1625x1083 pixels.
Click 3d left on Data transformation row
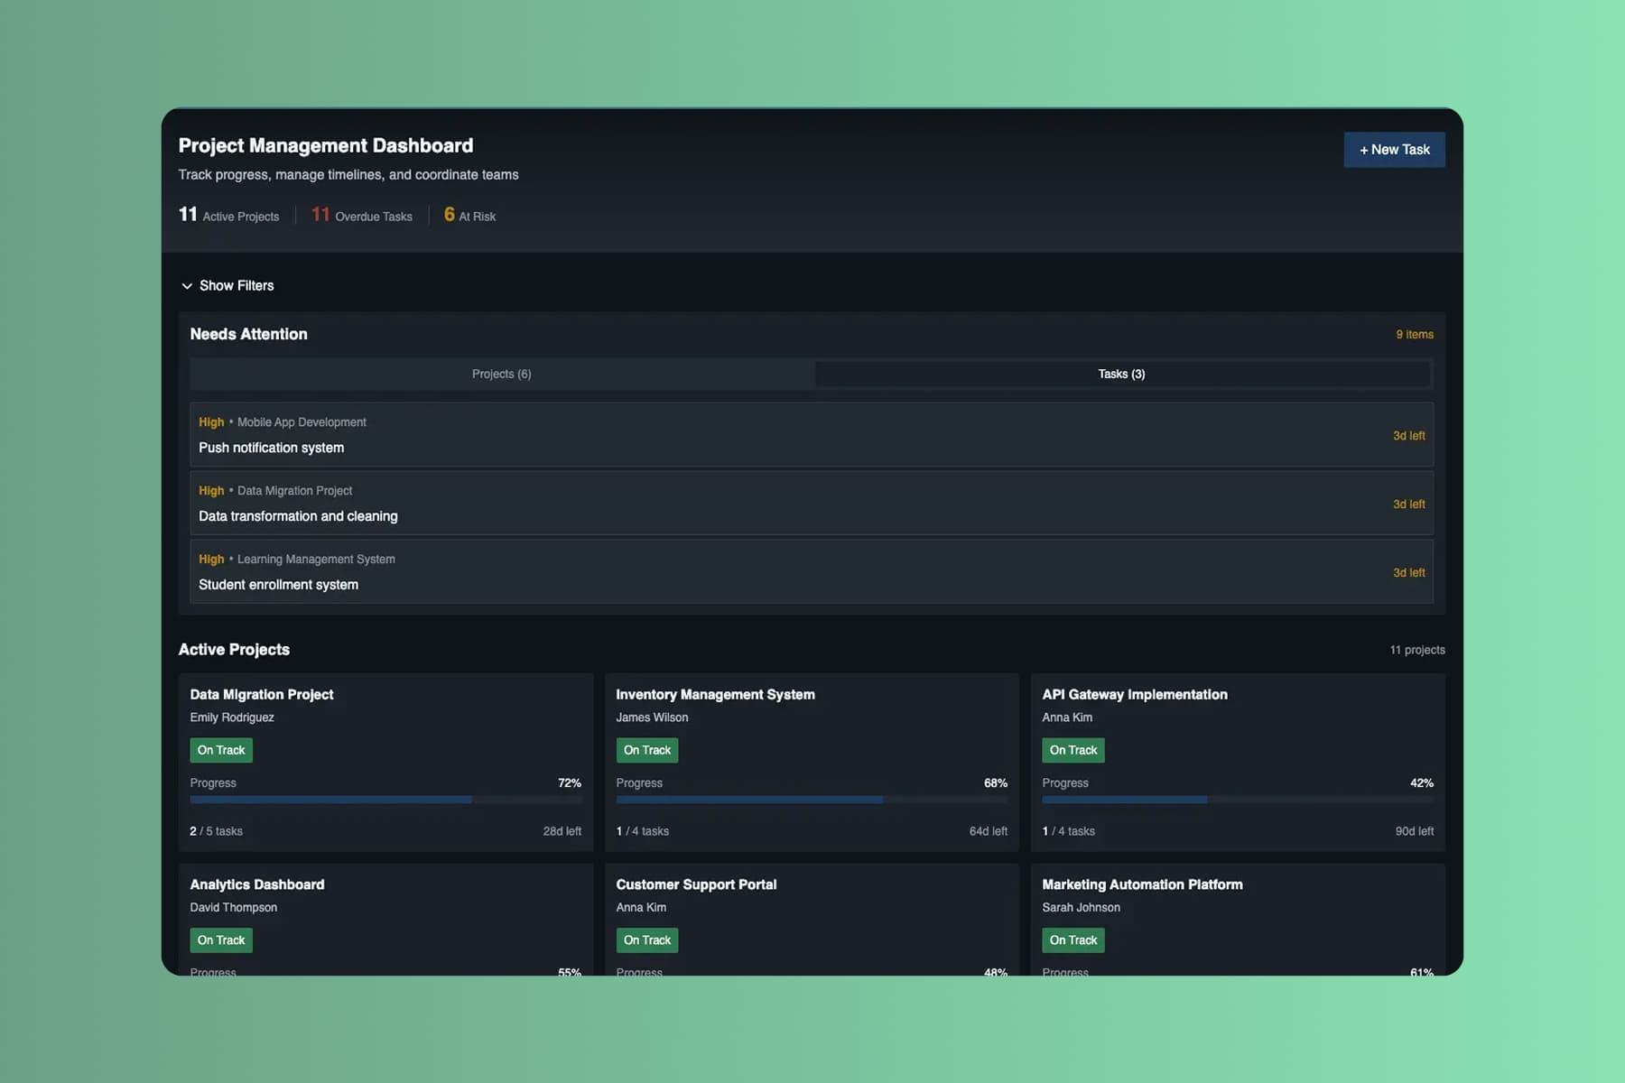coord(1409,504)
